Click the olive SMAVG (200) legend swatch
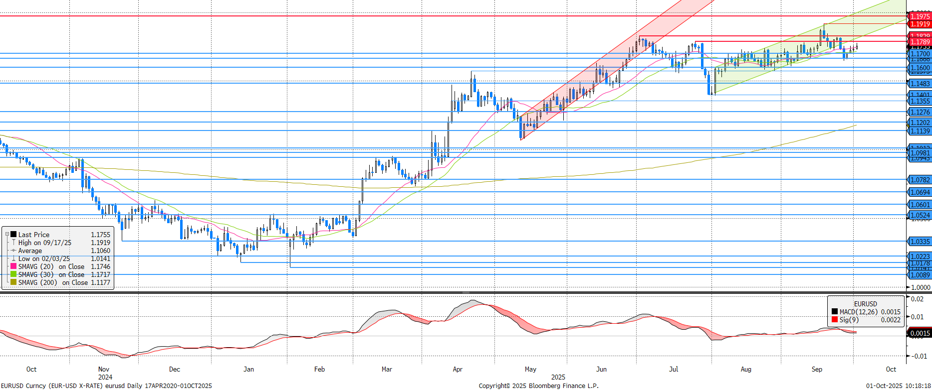Image resolution: width=932 pixels, height=390 pixels. coord(13,282)
